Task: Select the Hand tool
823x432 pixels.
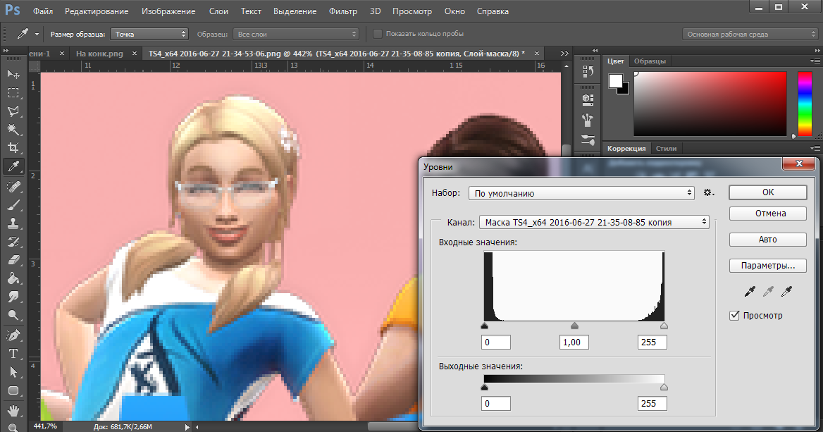Action: coord(13,410)
